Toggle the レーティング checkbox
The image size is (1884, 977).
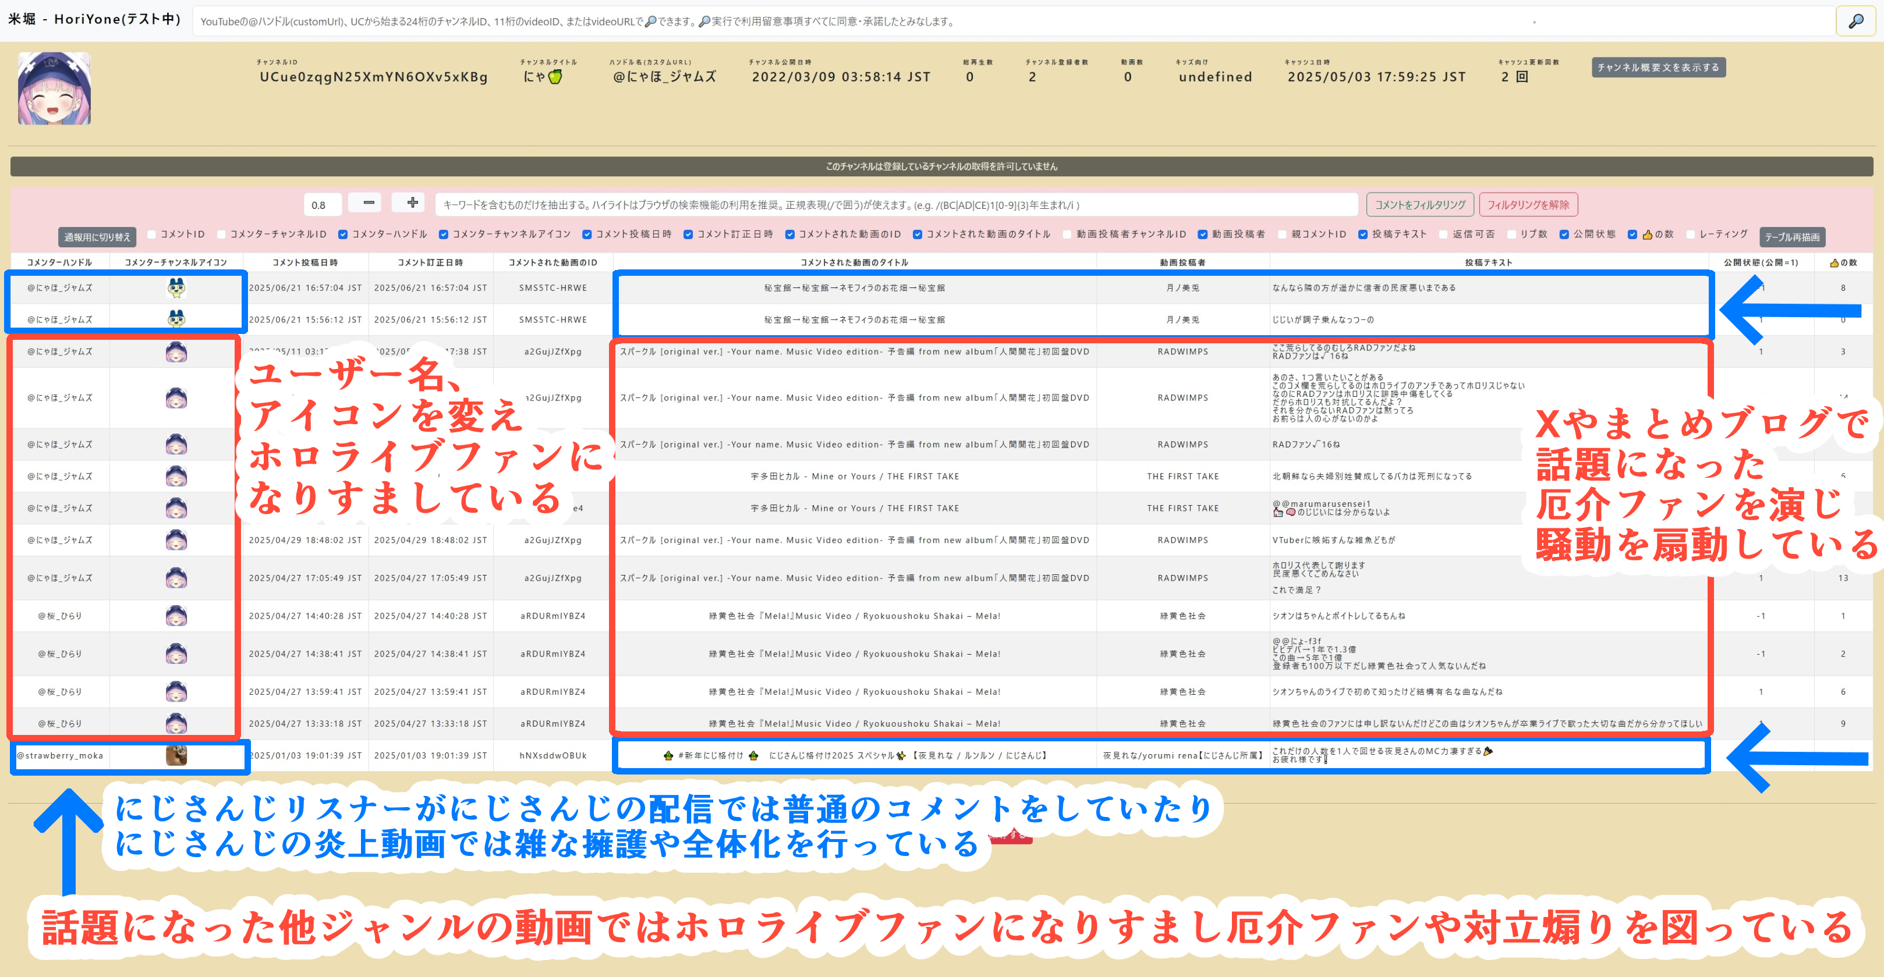point(1690,235)
